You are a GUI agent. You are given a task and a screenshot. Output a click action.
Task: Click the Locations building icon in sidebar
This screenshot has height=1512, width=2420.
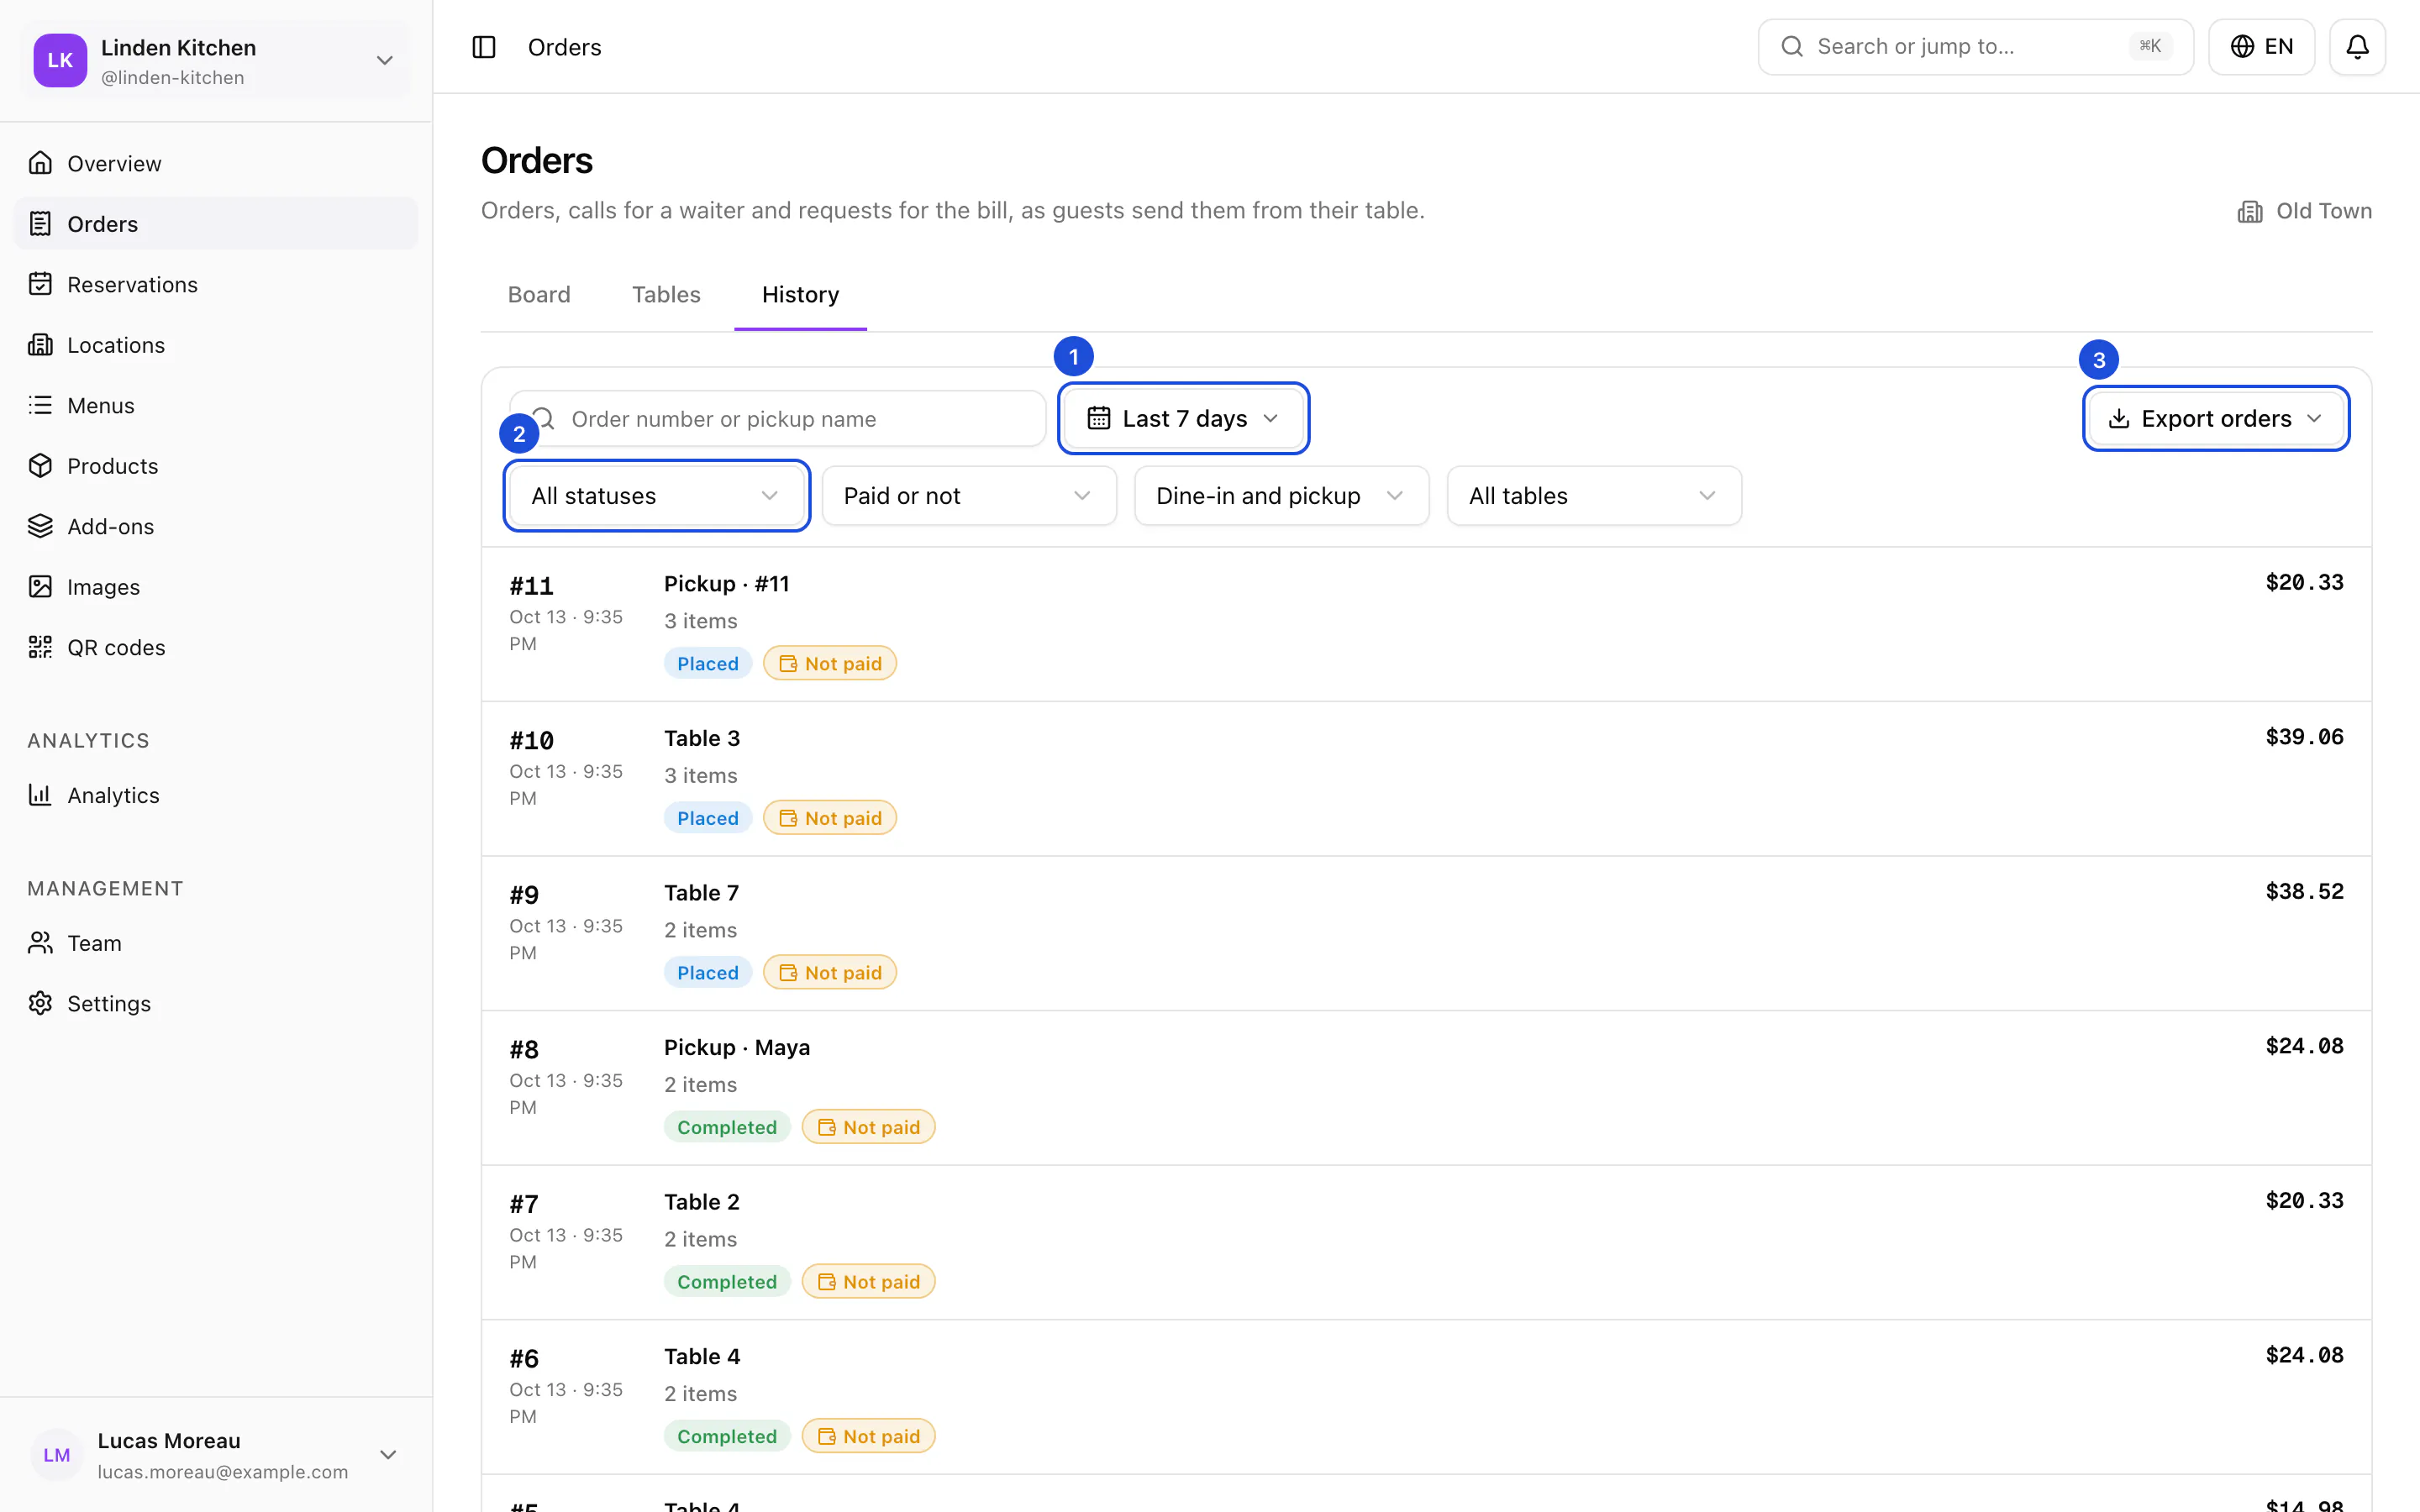click(40, 345)
